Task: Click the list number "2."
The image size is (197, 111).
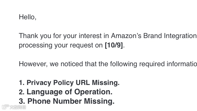Action: [x=21, y=92]
